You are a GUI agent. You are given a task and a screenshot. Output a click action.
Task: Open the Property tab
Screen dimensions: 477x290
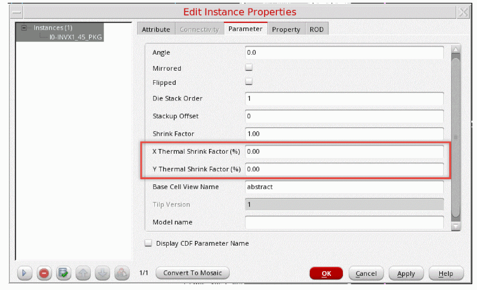coord(286,30)
